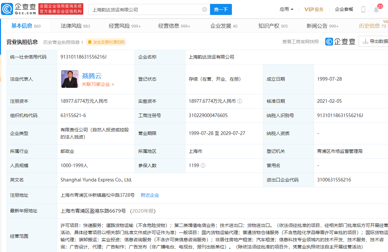Select staff size 1000-1999人

click(74, 166)
